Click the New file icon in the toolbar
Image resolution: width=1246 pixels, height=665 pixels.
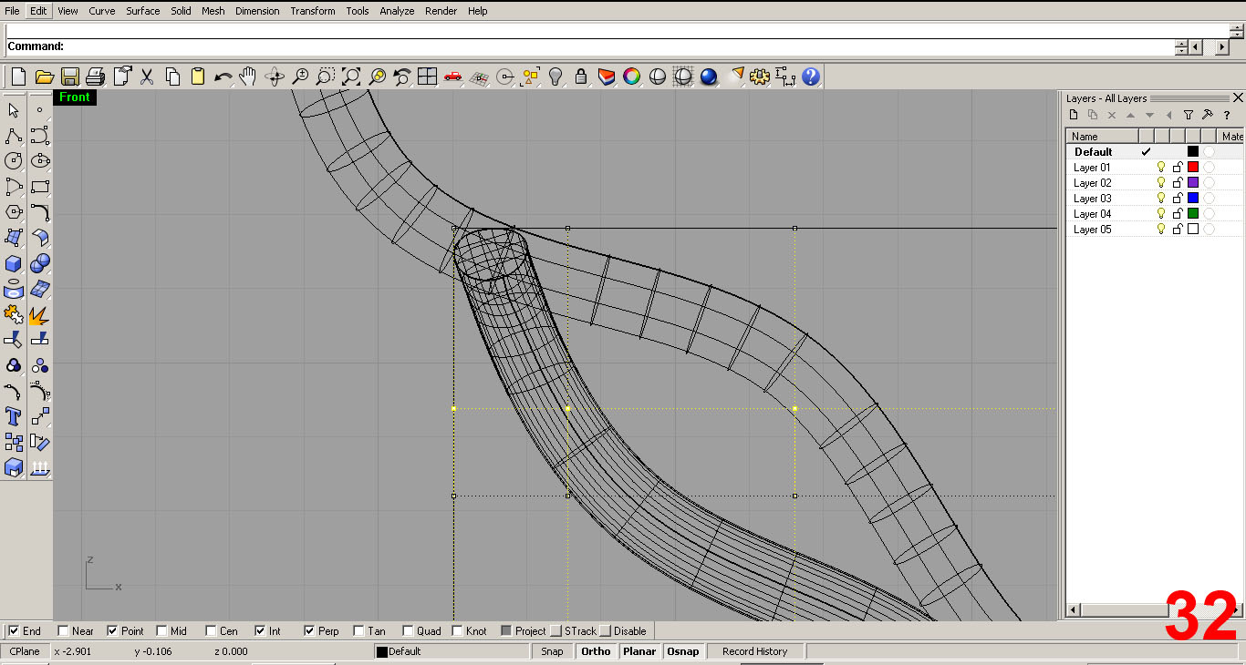click(18, 77)
